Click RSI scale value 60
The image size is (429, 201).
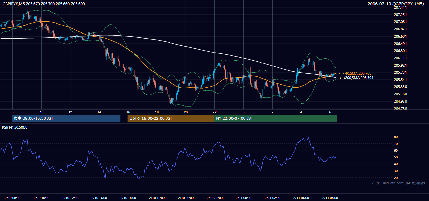coord(396,150)
